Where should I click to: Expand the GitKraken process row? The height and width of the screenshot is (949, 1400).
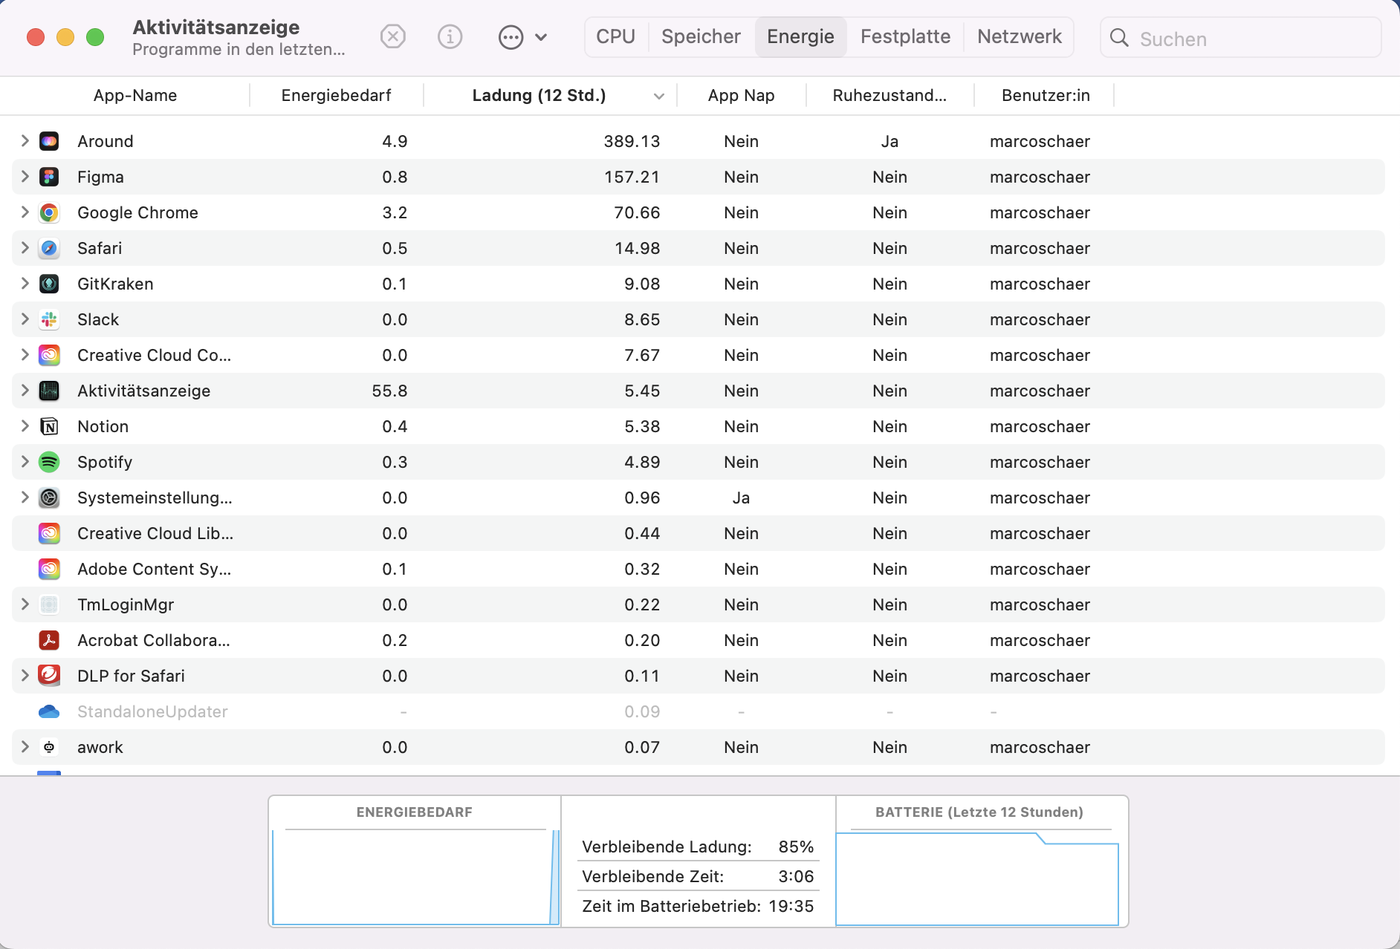pyautogui.click(x=25, y=284)
